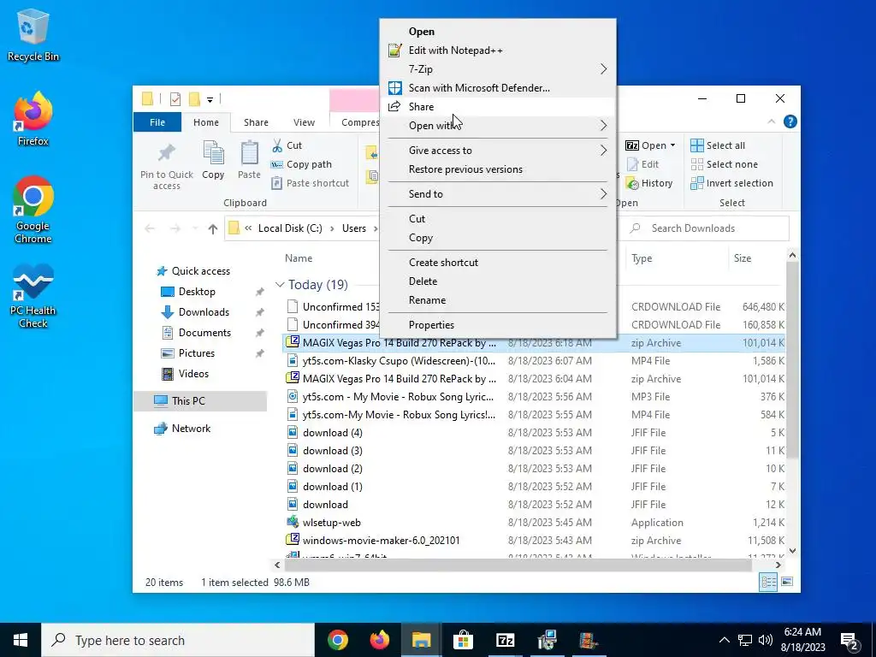This screenshot has width=876, height=657.
Task: Open the notification center icon
Action: point(849,640)
